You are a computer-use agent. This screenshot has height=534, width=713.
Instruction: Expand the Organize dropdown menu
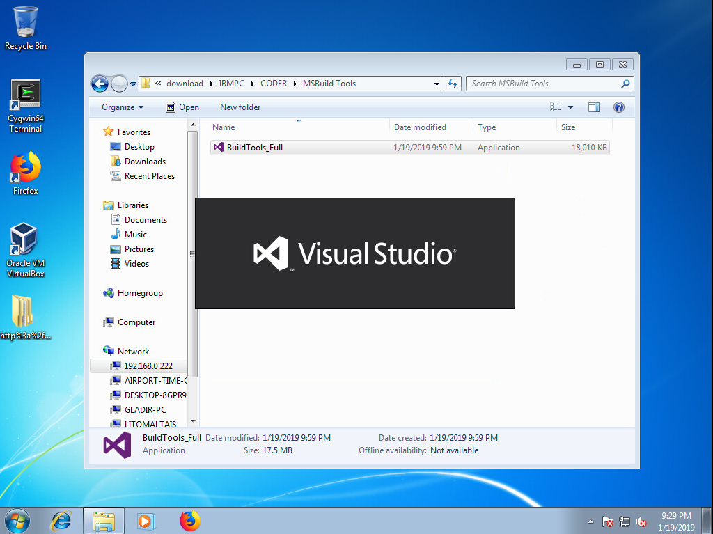click(x=123, y=107)
